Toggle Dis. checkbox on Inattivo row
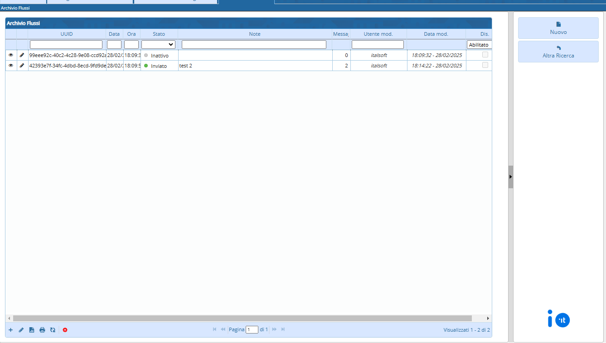Screen dimensions: 606x343 [485, 55]
